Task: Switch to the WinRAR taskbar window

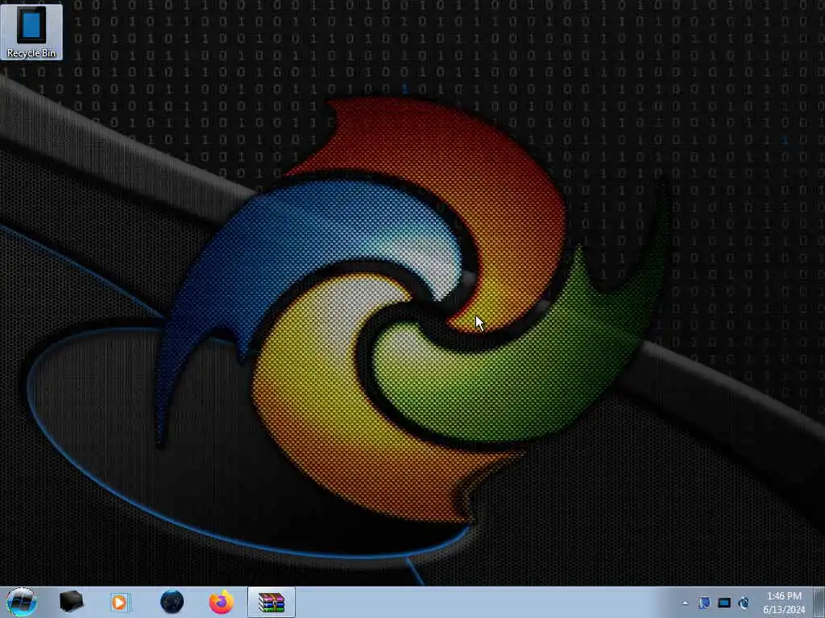Action: (272, 602)
